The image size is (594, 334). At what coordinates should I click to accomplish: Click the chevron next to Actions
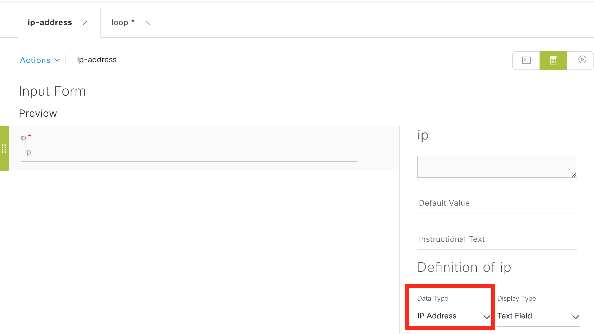(x=57, y=60)
